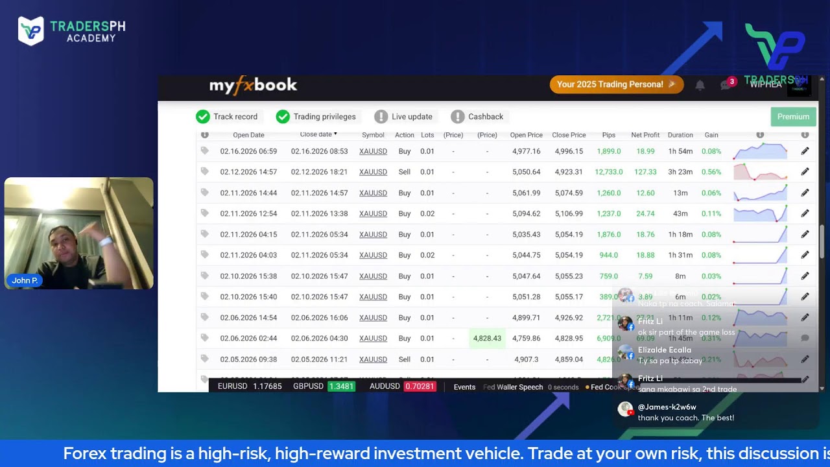Image resolution: width=830 pixels, height=467 pixels.
Task: Click close price 4,996.15
Action: click(569, 151)
